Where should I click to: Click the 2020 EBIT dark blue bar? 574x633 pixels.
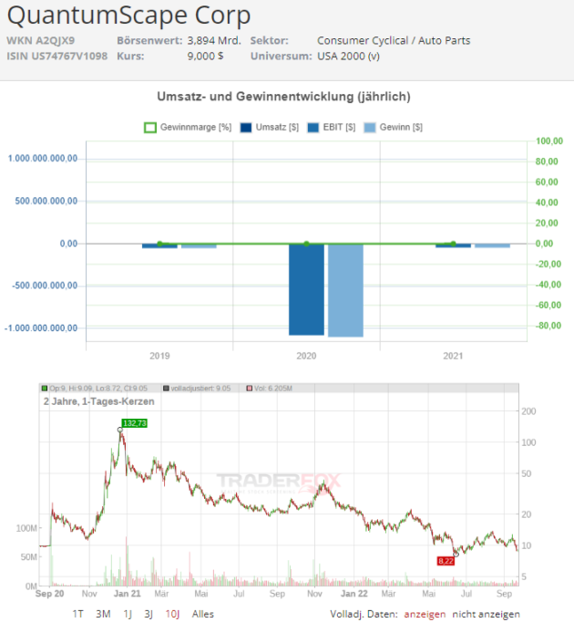click(306, 289)
